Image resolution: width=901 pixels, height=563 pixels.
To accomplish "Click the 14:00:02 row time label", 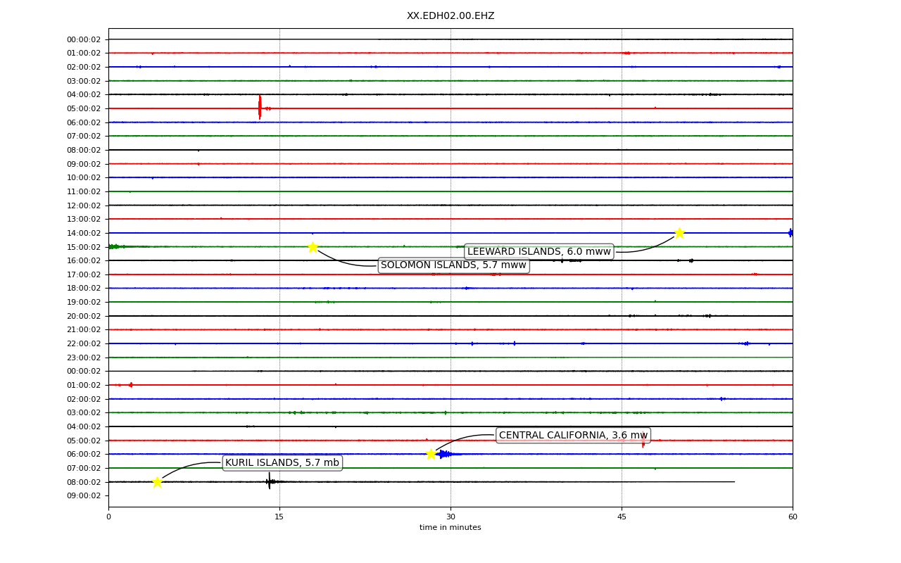I will (x=84, y=233).
